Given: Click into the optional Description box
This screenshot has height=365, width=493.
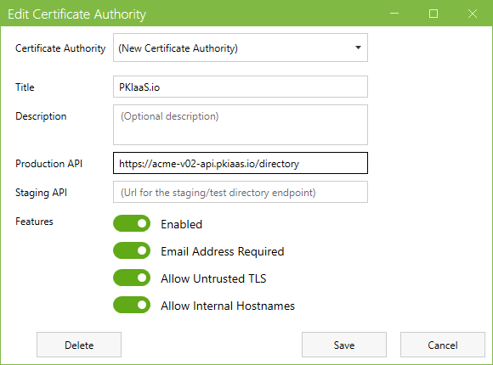Looking at the screenshot, I should click(241, 125).
